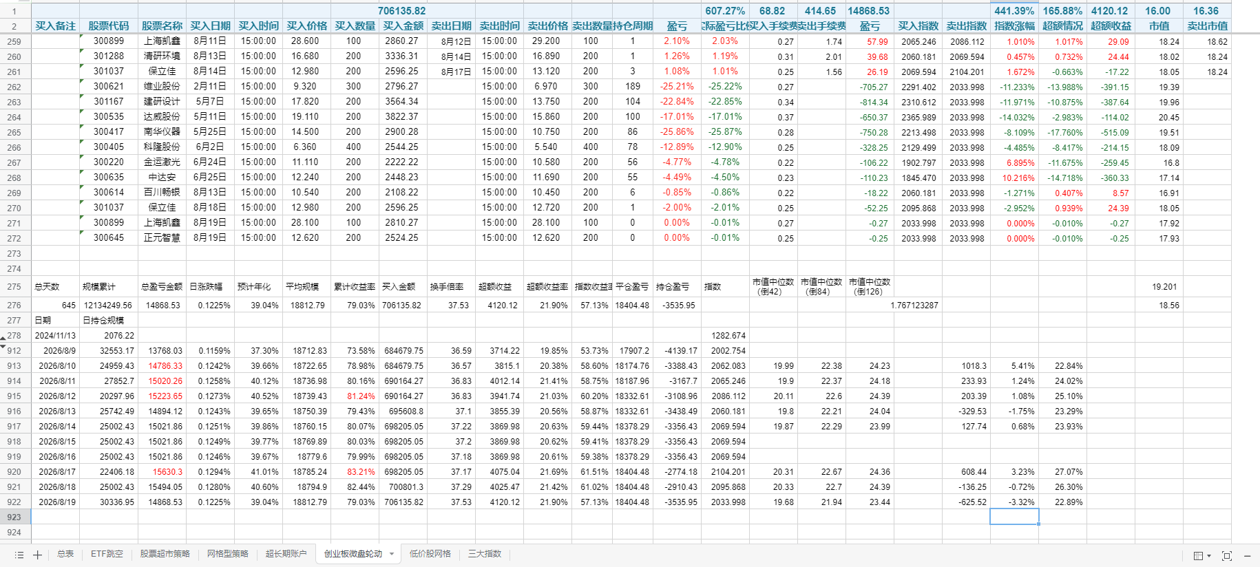Switch to the 超长期账户 sheet tab
The width and height of the screenshot is (1260, 567).
click(x=286, y=554)
